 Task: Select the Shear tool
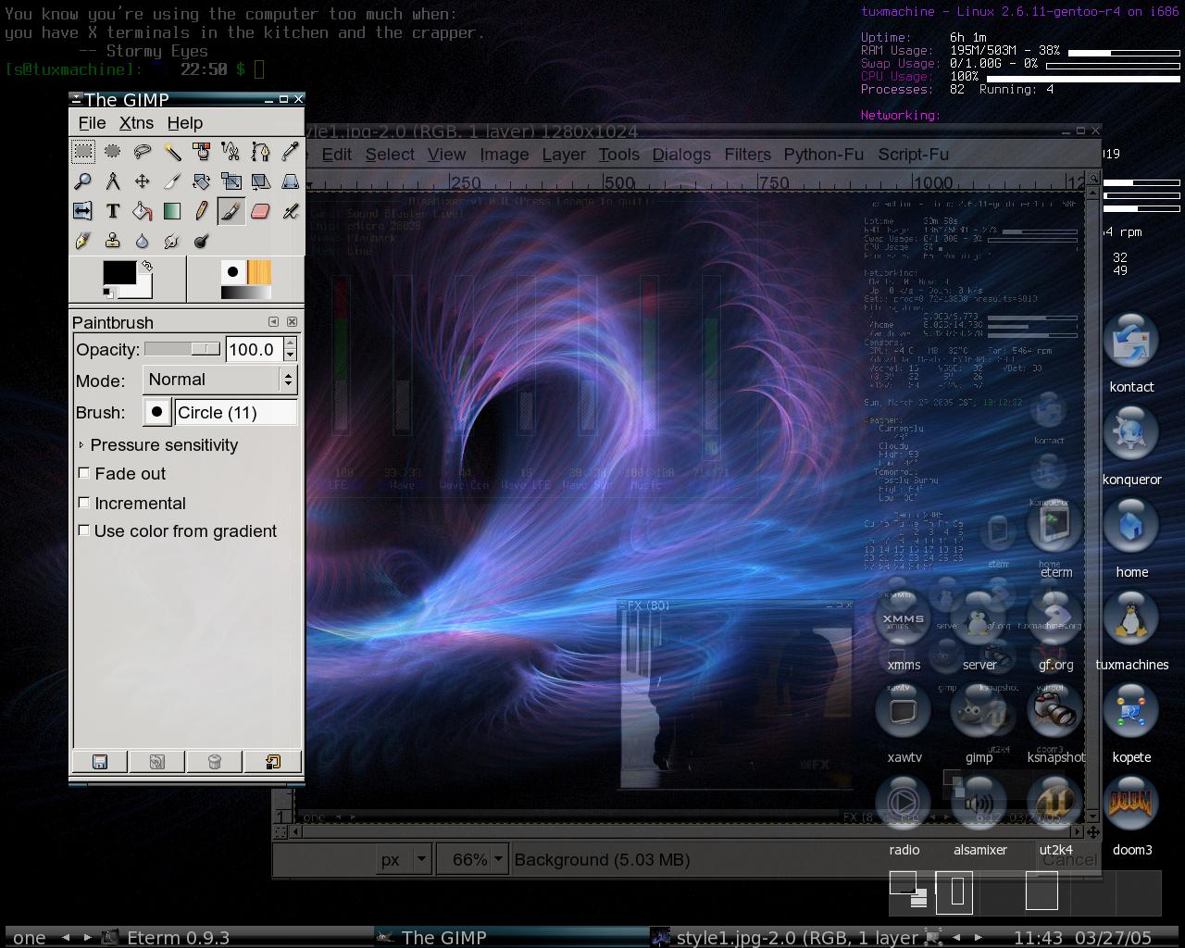[261, 181]
